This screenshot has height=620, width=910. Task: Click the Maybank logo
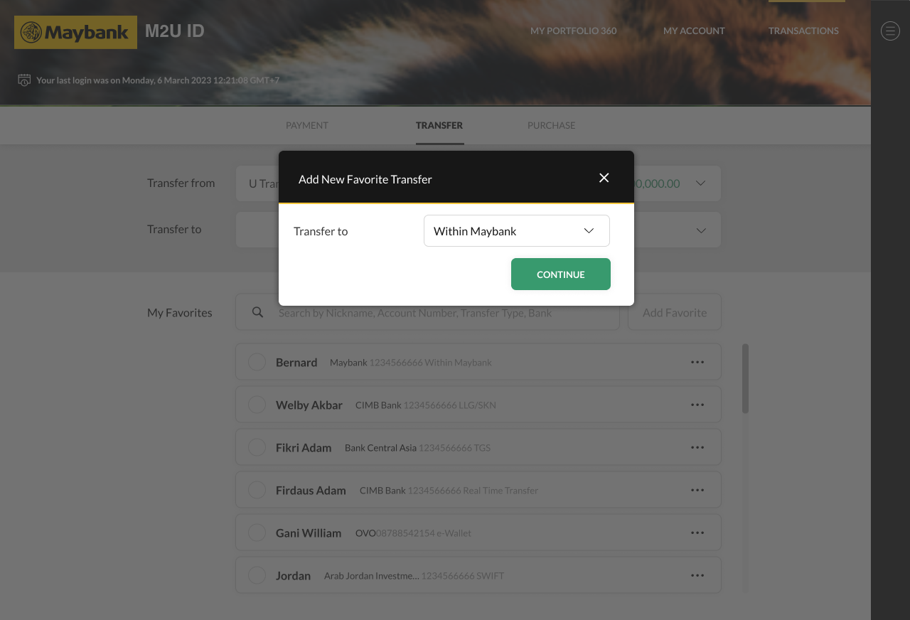[x=75, y=33]
